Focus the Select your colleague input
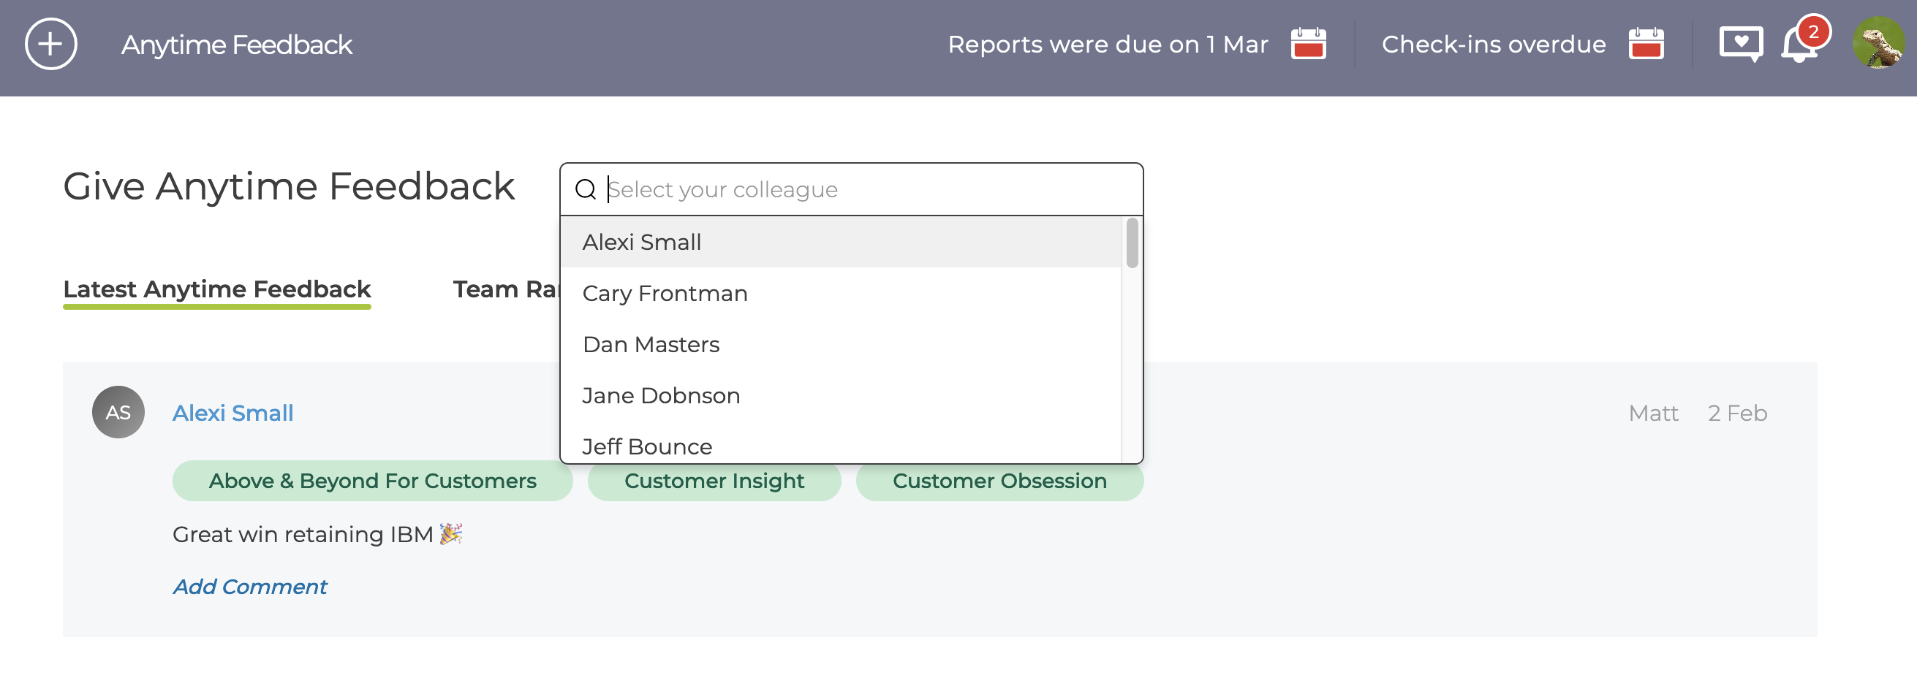 (851, 189)
